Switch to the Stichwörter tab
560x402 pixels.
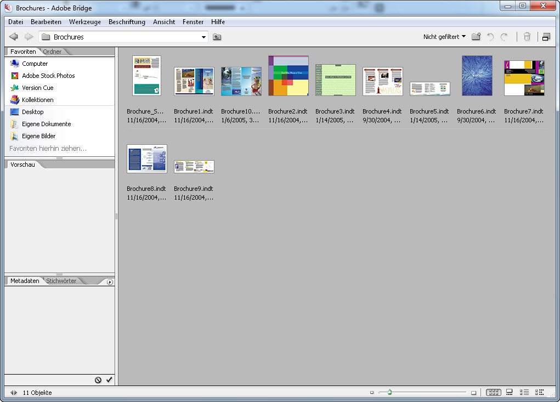[x=61, y=281]
